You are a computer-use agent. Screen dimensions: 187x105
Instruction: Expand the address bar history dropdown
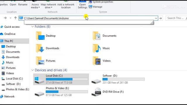pos(156,18)
